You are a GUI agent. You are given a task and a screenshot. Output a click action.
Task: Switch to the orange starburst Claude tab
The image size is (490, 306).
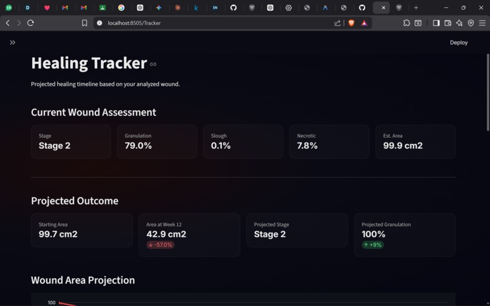point(178,8)
